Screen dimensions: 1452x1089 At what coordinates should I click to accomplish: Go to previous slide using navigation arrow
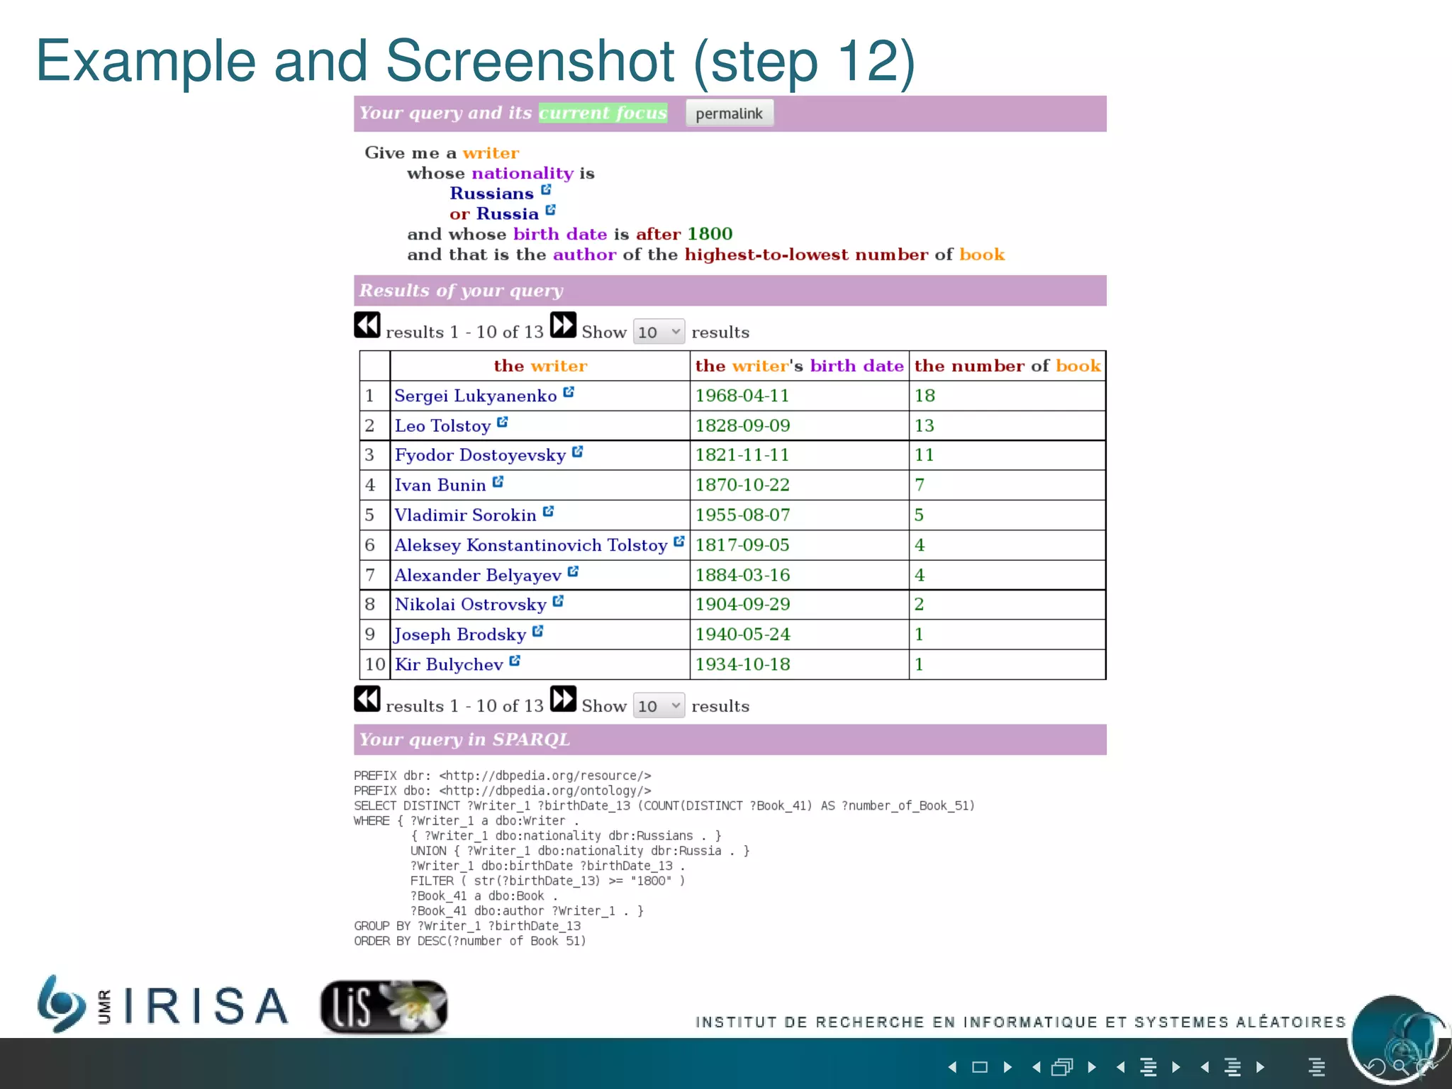click(x=953, y=1067)
